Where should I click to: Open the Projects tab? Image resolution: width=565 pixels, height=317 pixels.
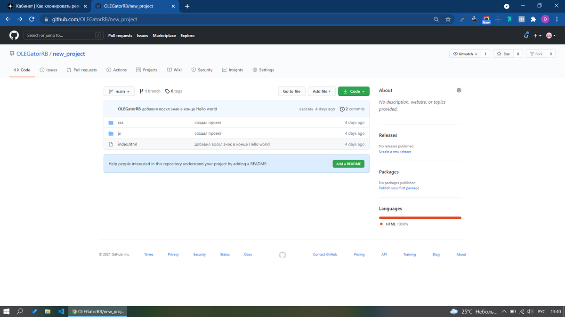(147, 70)
